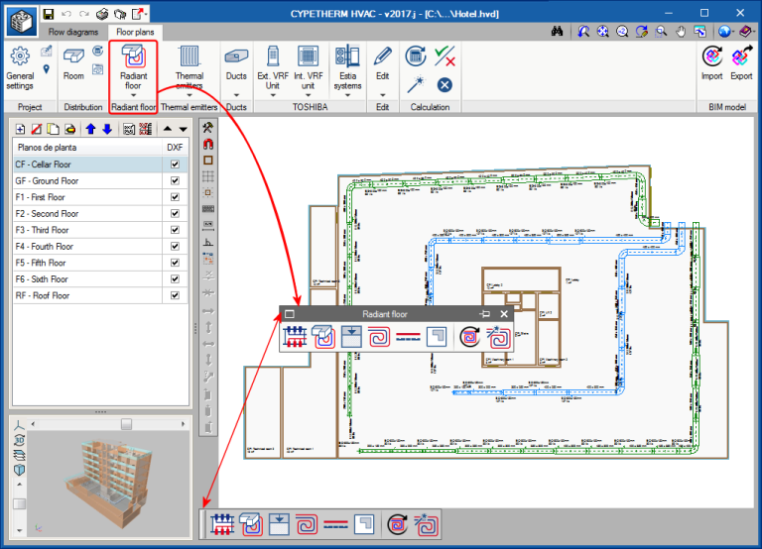Select the RF - Roof Floor row

point(88,295)
